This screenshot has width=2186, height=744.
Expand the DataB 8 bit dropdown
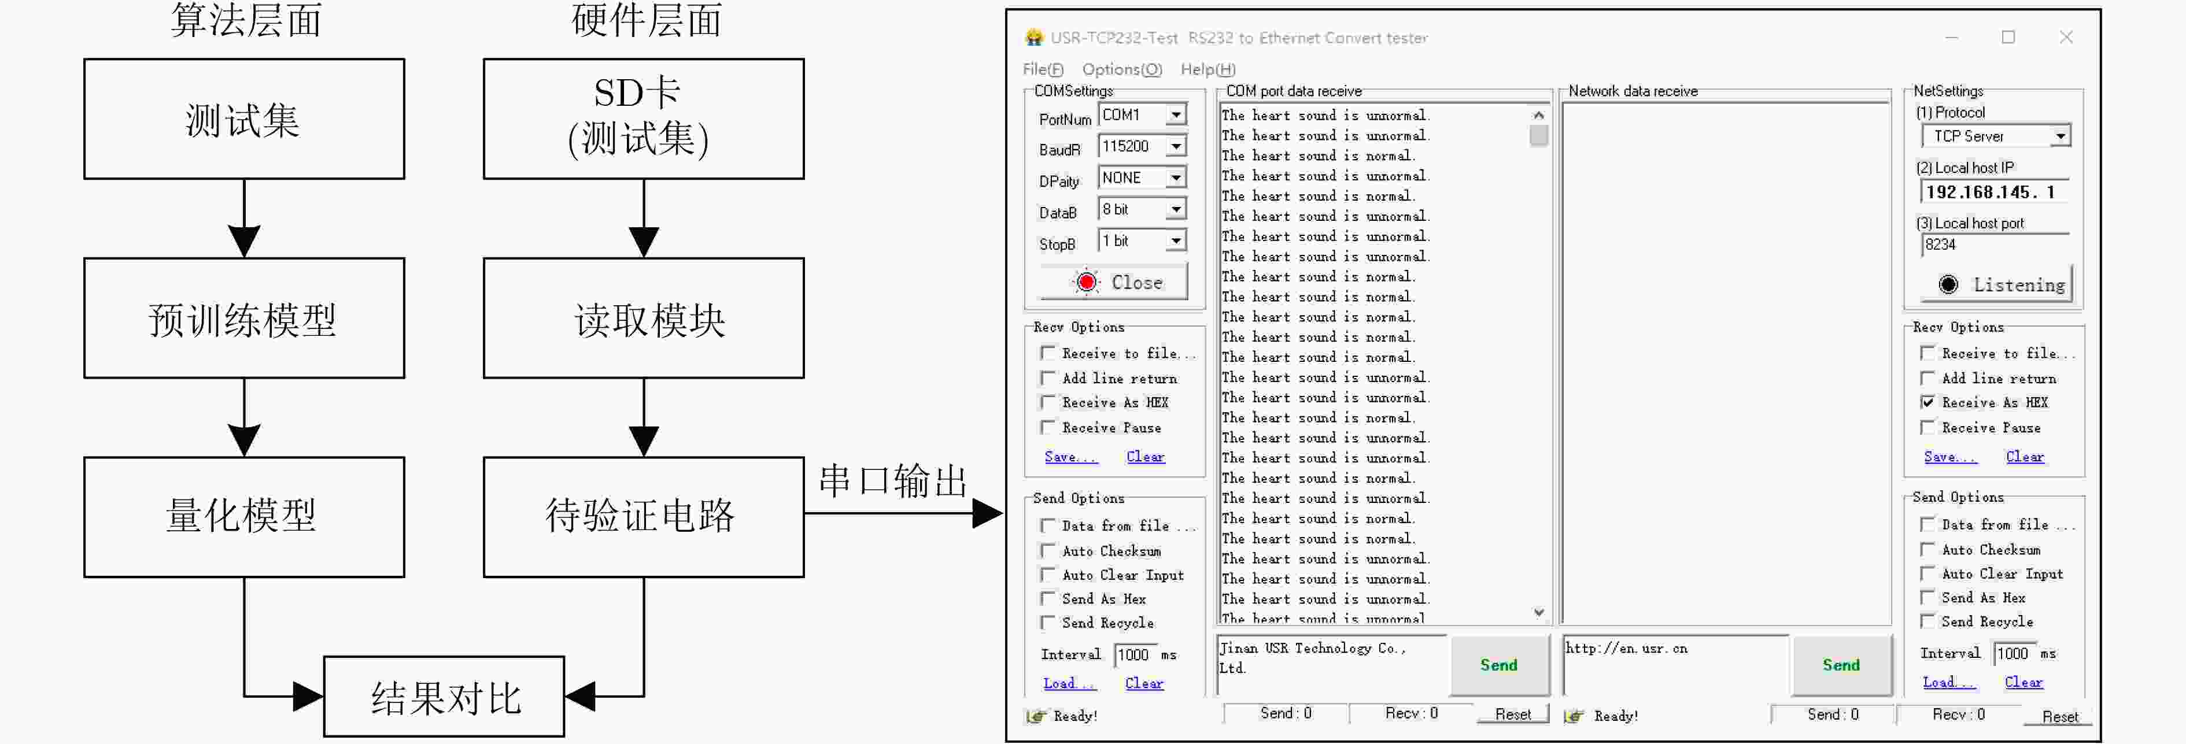coord(1175,209)
